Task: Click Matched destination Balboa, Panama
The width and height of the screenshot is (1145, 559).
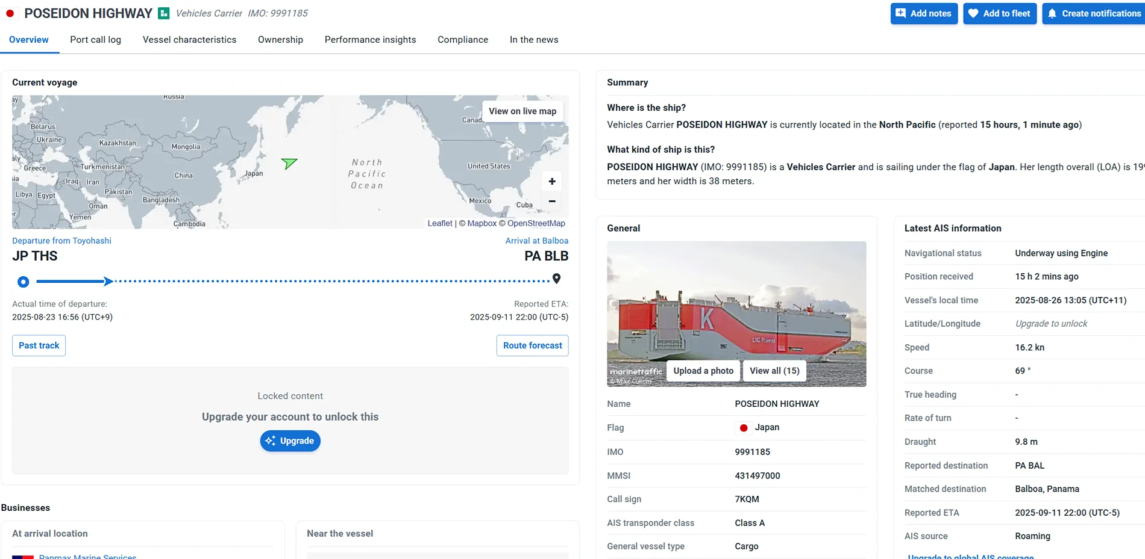Action: 1047,489
